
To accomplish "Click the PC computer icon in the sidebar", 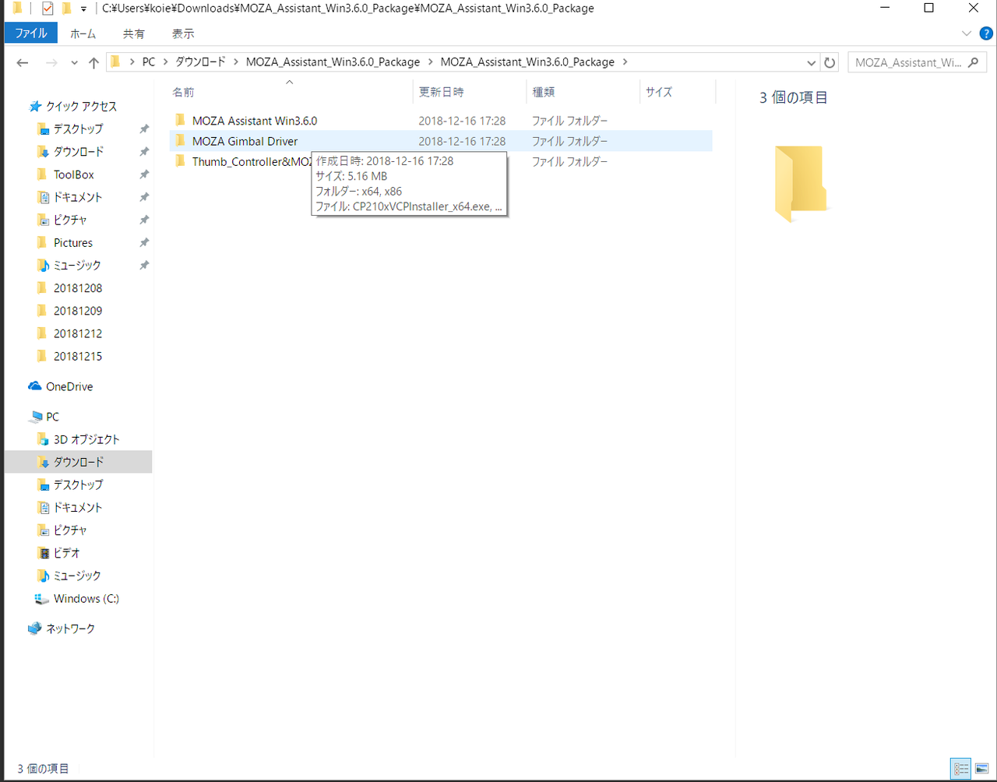I will (36, 417).
